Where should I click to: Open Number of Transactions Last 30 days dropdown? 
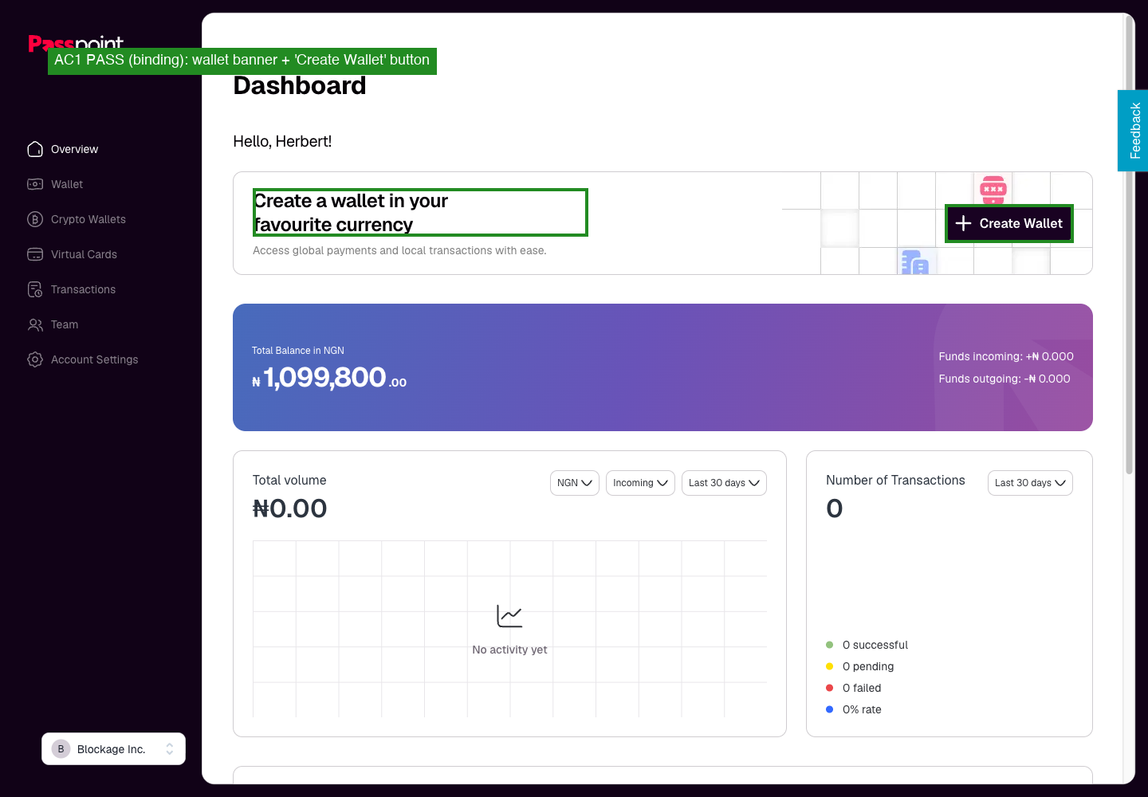click(x=1030, y=483)
